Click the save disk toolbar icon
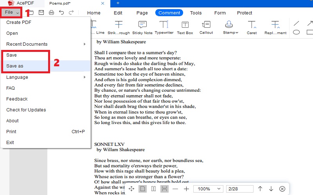This screenshot has width=313, height=195. 41,12
